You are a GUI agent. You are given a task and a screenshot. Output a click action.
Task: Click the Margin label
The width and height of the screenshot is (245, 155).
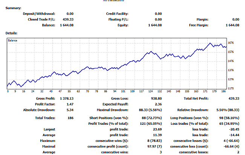(202, 19)
